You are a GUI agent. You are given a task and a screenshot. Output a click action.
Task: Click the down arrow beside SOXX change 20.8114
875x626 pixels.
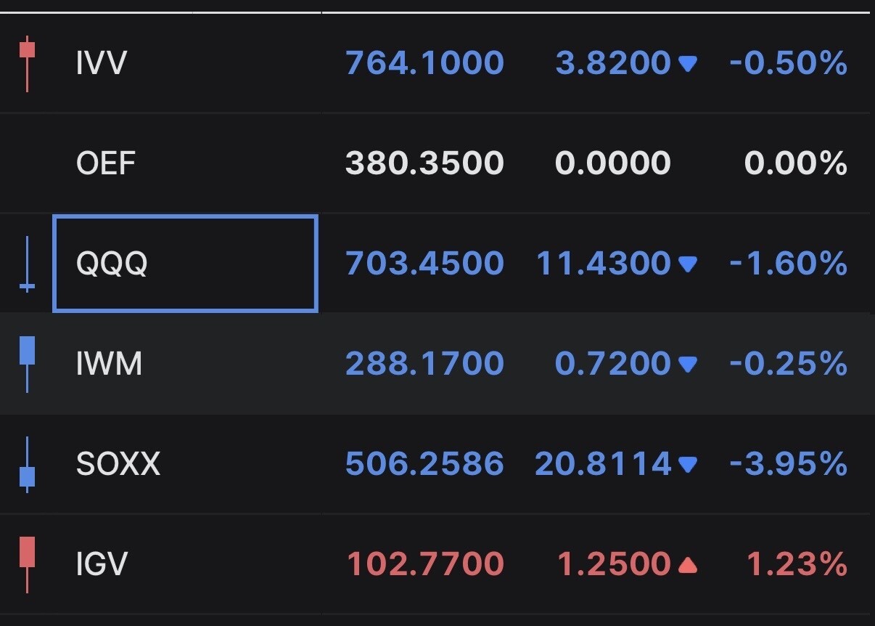(687, 464)
